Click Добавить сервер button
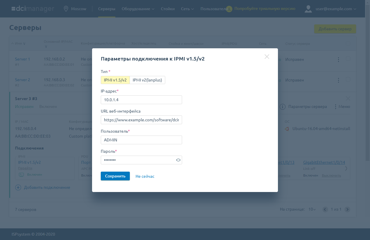Viewport: 370px width, 240px height. pos(335,29)
